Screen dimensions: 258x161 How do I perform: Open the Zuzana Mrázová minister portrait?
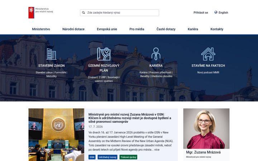[206, 128]
